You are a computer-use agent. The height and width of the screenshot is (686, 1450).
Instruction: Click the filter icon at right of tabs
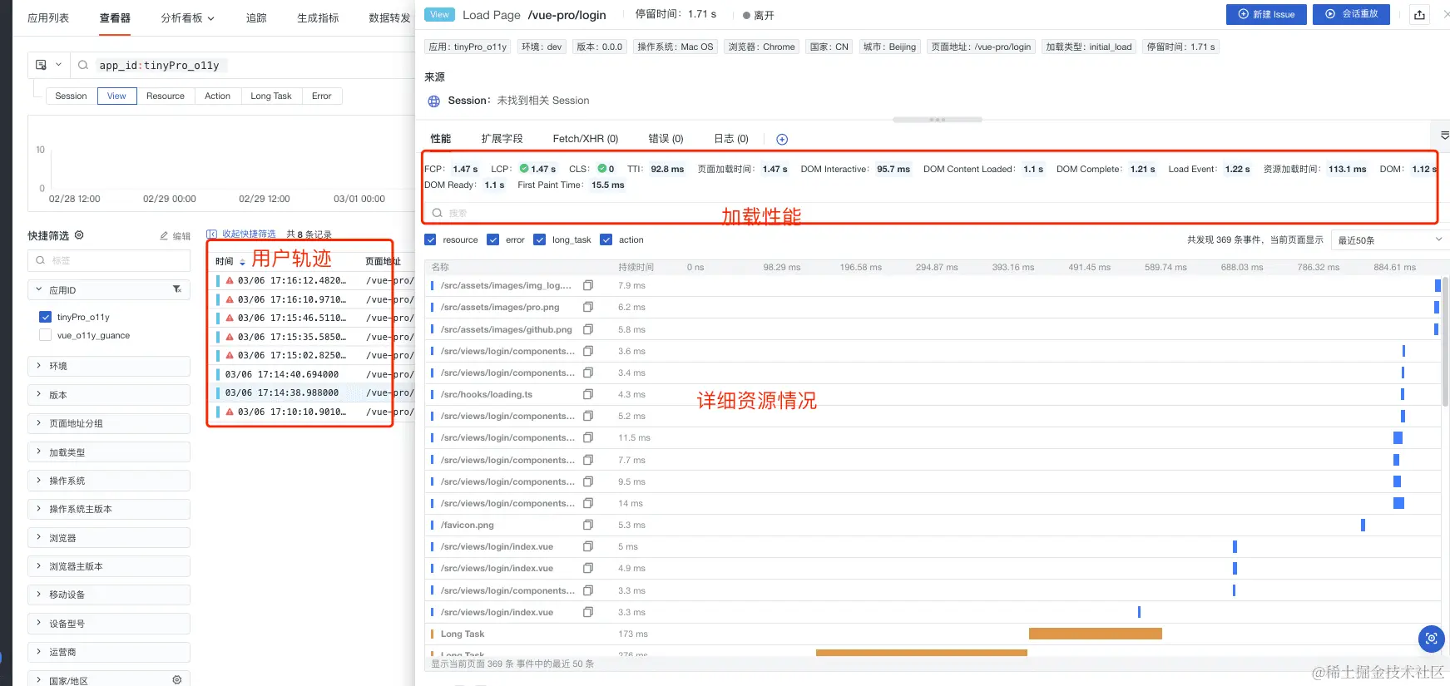coord(1444,136)
